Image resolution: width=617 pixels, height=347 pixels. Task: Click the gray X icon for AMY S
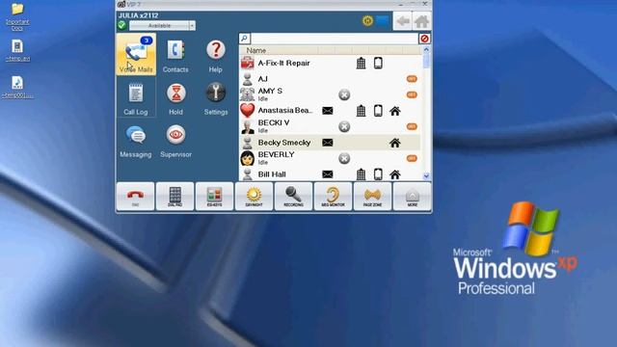tap(344, 94)
